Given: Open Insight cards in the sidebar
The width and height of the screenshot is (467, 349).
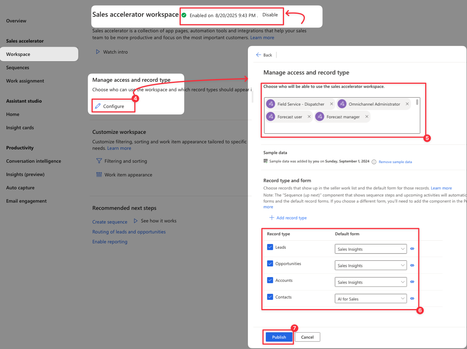Looking at the screenshot, I should click(20, 128).
